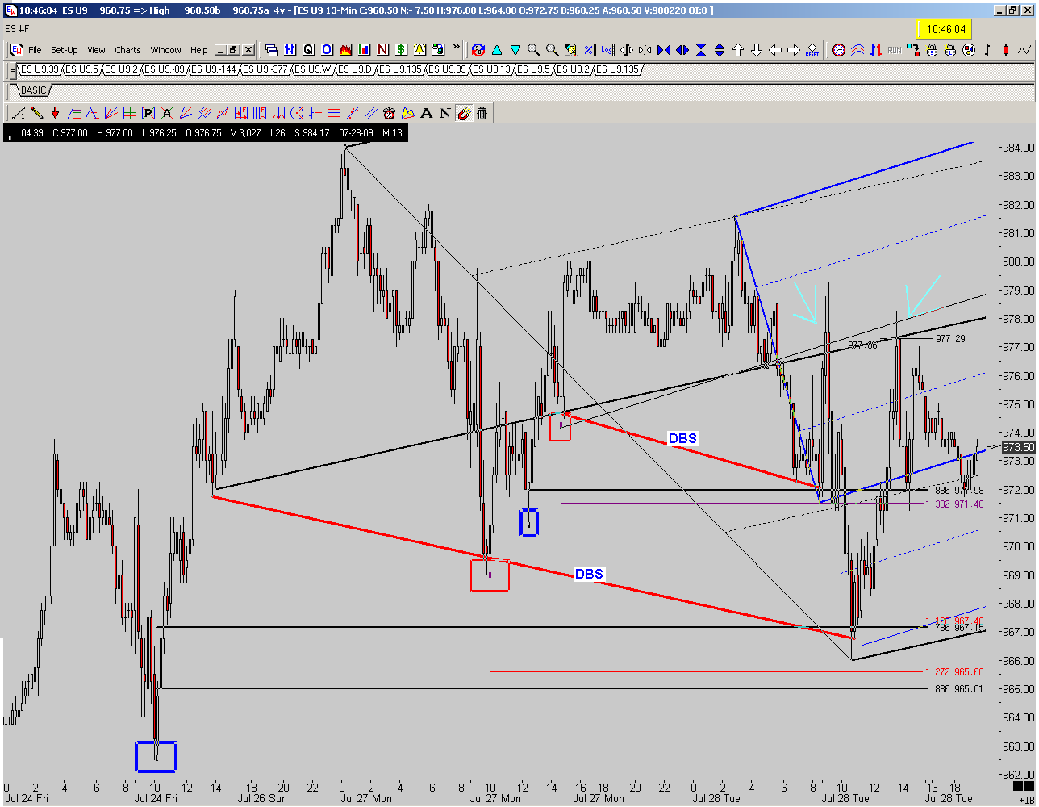The image size is (1039, 807).
Task: Toggle Log scale on the chart
Action: [607, 50]
